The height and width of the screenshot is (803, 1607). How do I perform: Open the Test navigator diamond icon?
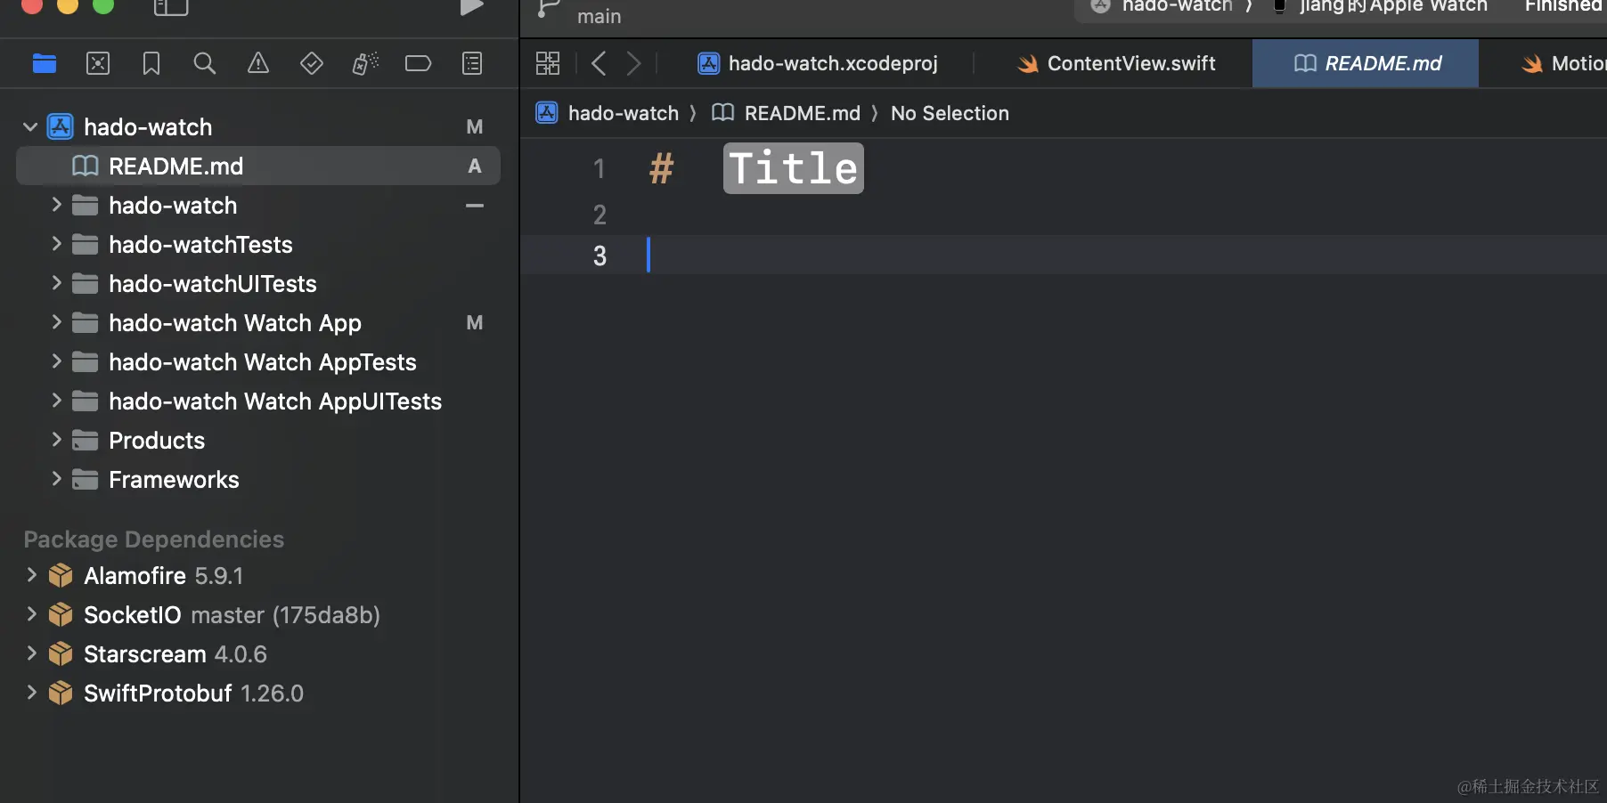tap(312, 63)
